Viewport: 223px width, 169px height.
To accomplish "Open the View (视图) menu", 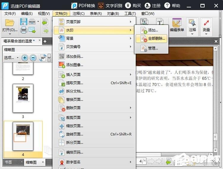I will (x=44, y=14).
